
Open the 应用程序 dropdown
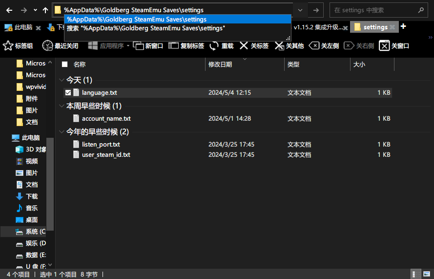pyautogui.click(x=108, y=46)
